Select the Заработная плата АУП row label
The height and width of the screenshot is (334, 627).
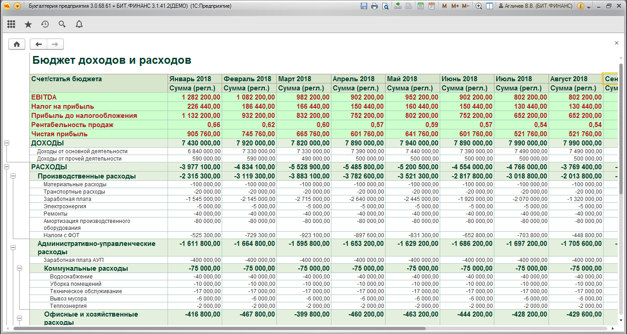click(x=74, y=260)
